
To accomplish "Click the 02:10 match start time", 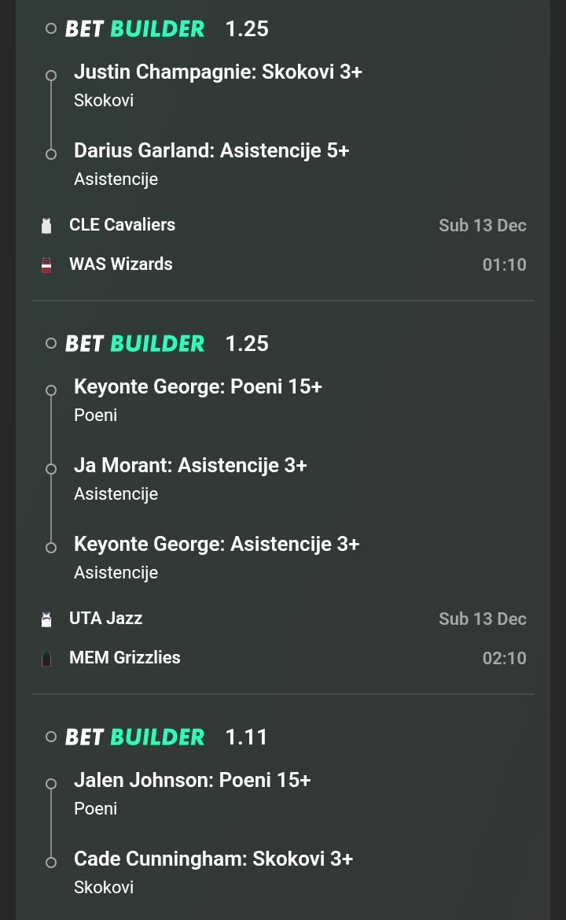I will click(x=504, y=659).
